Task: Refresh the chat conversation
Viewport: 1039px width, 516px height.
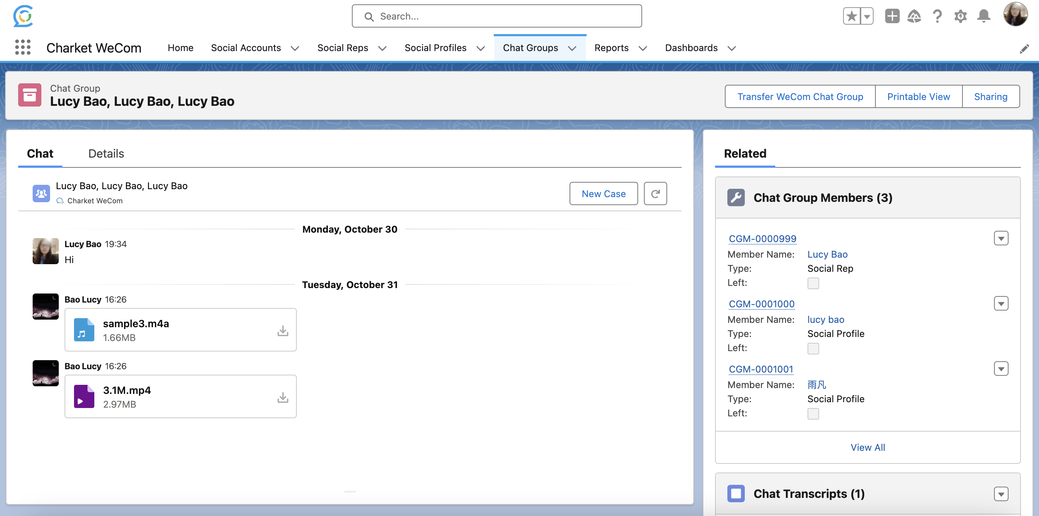Action: click(x=655, y=194)
